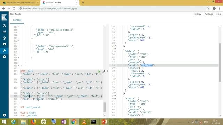
Task: Select the Console - Kibana browser tab
Action: point(60,3)
